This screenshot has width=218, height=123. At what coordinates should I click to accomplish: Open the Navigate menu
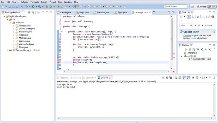point(35,2)
